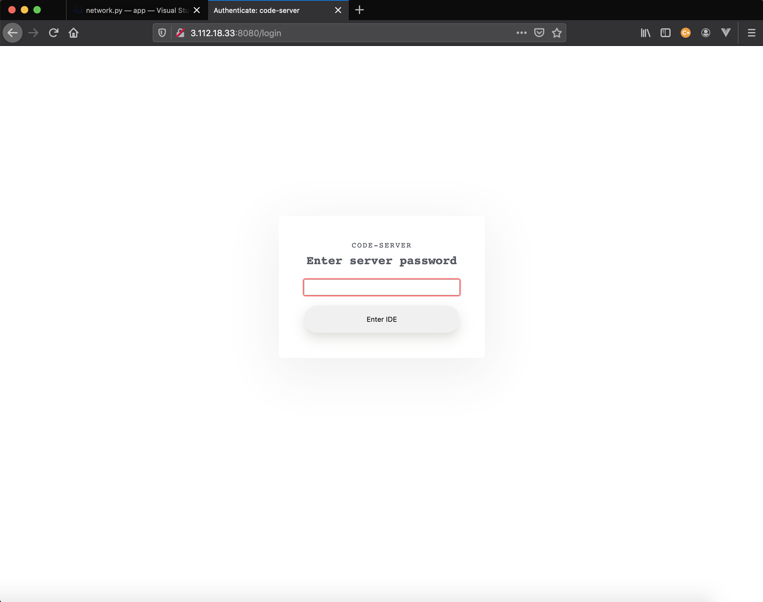
Task: Open the Firefox home page
Action: pyautogui.click(x=74, y=33)
